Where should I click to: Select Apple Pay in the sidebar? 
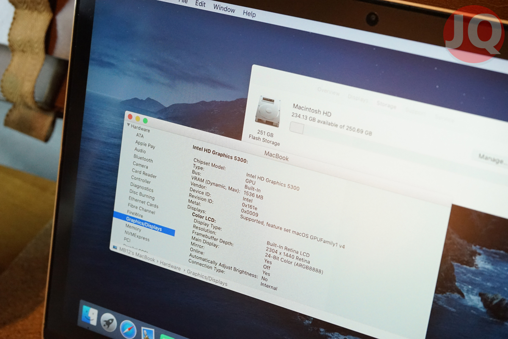pos(145,145)
